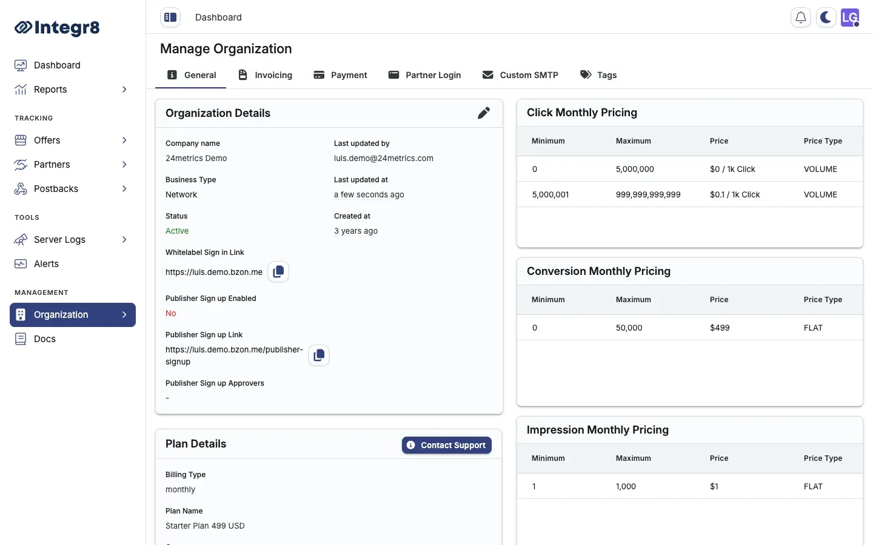Image resolution: width=873 pixels, height=545 pixels.
Task: Click the Reports chart icon
Action: [x=21, y=90]
